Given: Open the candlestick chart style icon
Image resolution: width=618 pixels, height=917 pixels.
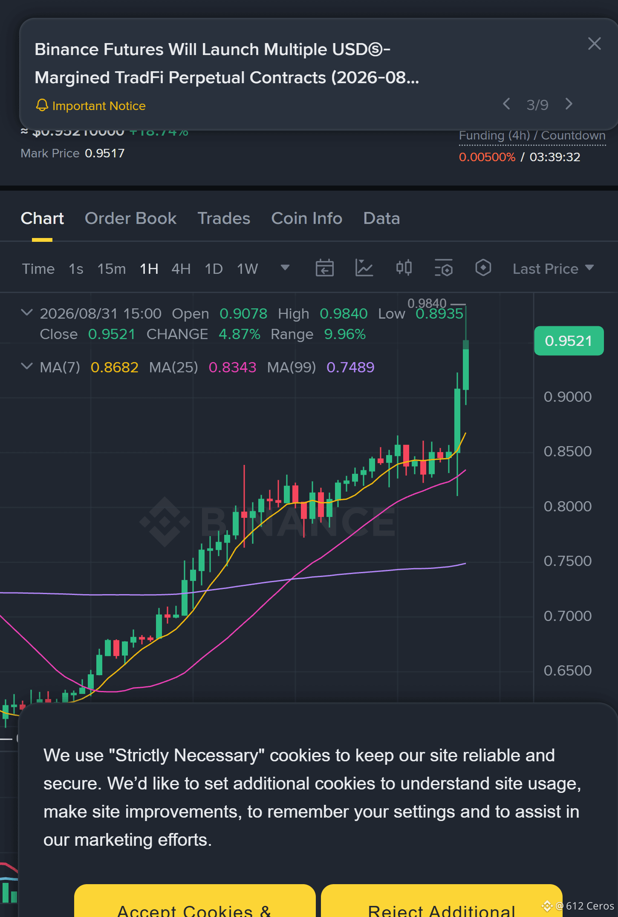Looking at the screenshot, I should click(404, 268).
